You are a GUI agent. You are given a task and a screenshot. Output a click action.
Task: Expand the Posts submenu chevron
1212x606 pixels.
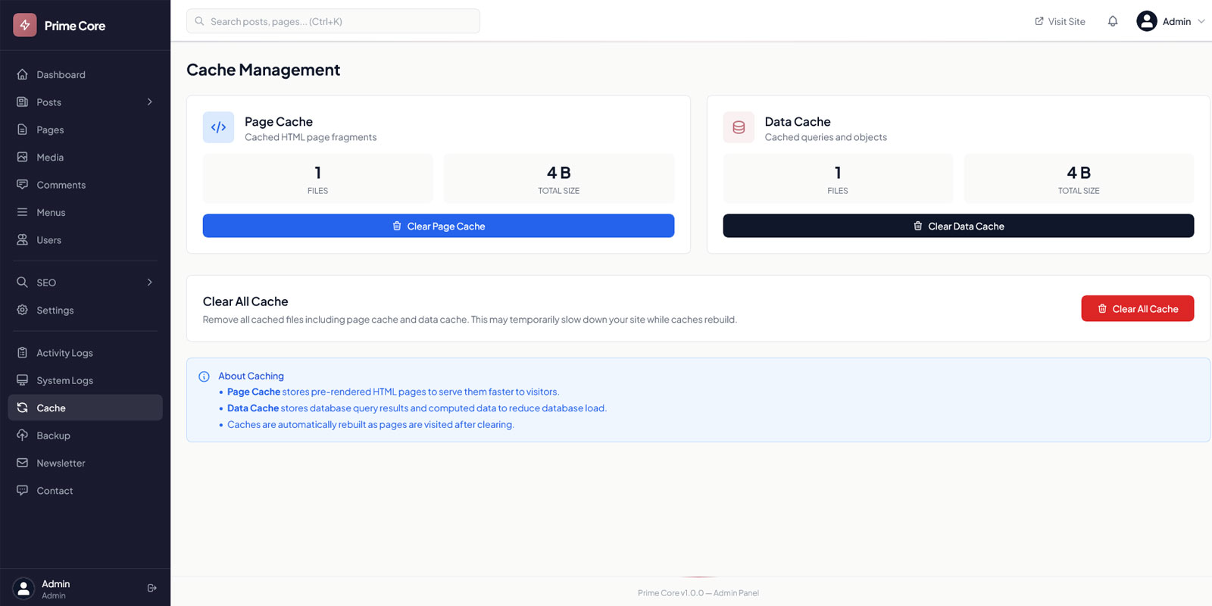click(150, 102)
